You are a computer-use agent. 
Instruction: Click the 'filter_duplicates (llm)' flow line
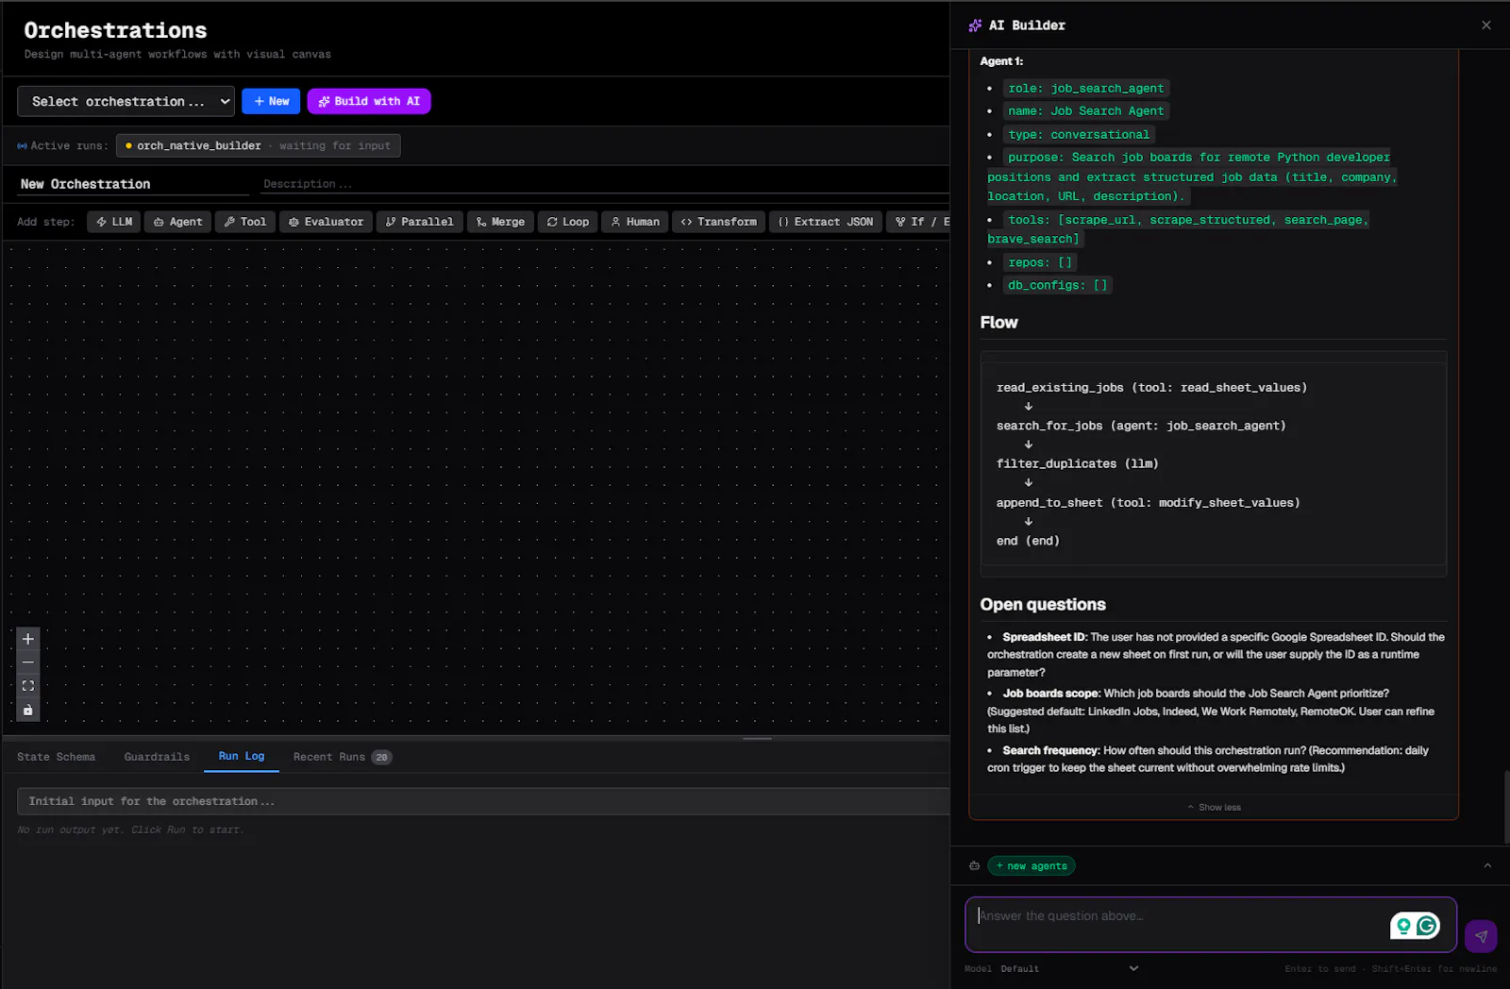(x=1077, y=463)
